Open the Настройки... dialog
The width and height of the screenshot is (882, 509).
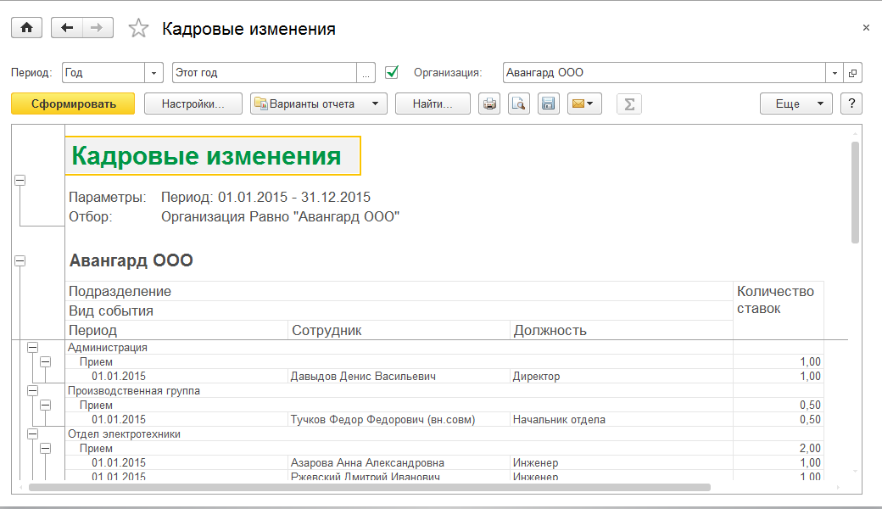(193, 103)
